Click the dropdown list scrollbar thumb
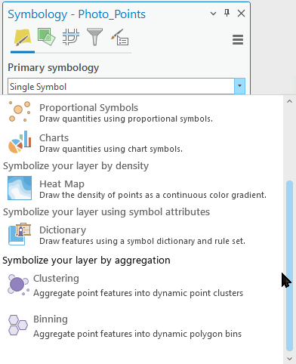The image size is (296, 364). coord(289,266)
